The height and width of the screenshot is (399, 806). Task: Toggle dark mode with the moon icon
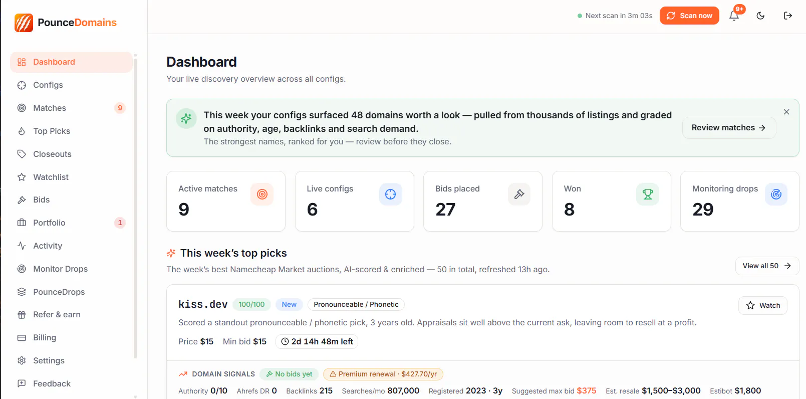[x=760, y=16]
